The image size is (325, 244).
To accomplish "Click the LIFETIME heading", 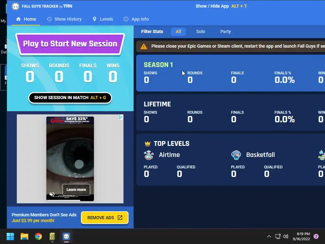I will point(157,104).
